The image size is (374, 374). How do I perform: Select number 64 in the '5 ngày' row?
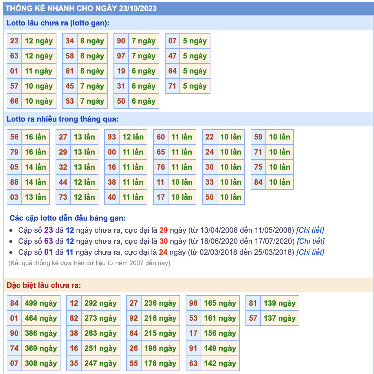(x=172, y=71)
